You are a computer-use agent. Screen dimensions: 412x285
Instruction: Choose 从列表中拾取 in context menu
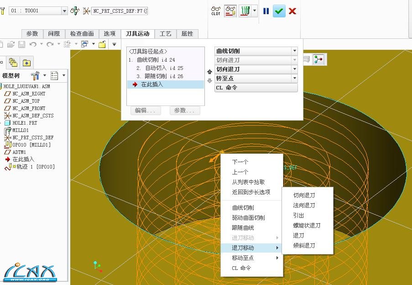click(248, 182)
